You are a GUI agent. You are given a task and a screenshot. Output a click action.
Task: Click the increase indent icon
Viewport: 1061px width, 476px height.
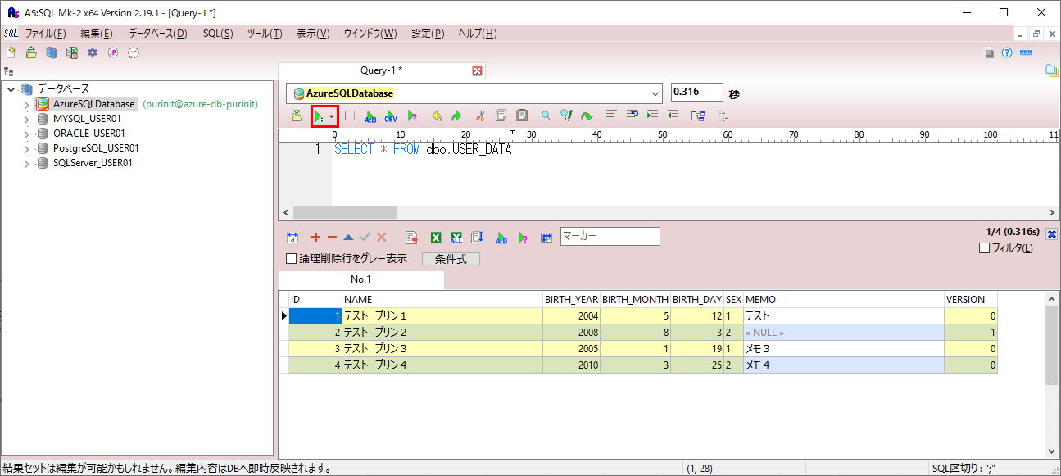pyautogui.click(x=653, y=116)
